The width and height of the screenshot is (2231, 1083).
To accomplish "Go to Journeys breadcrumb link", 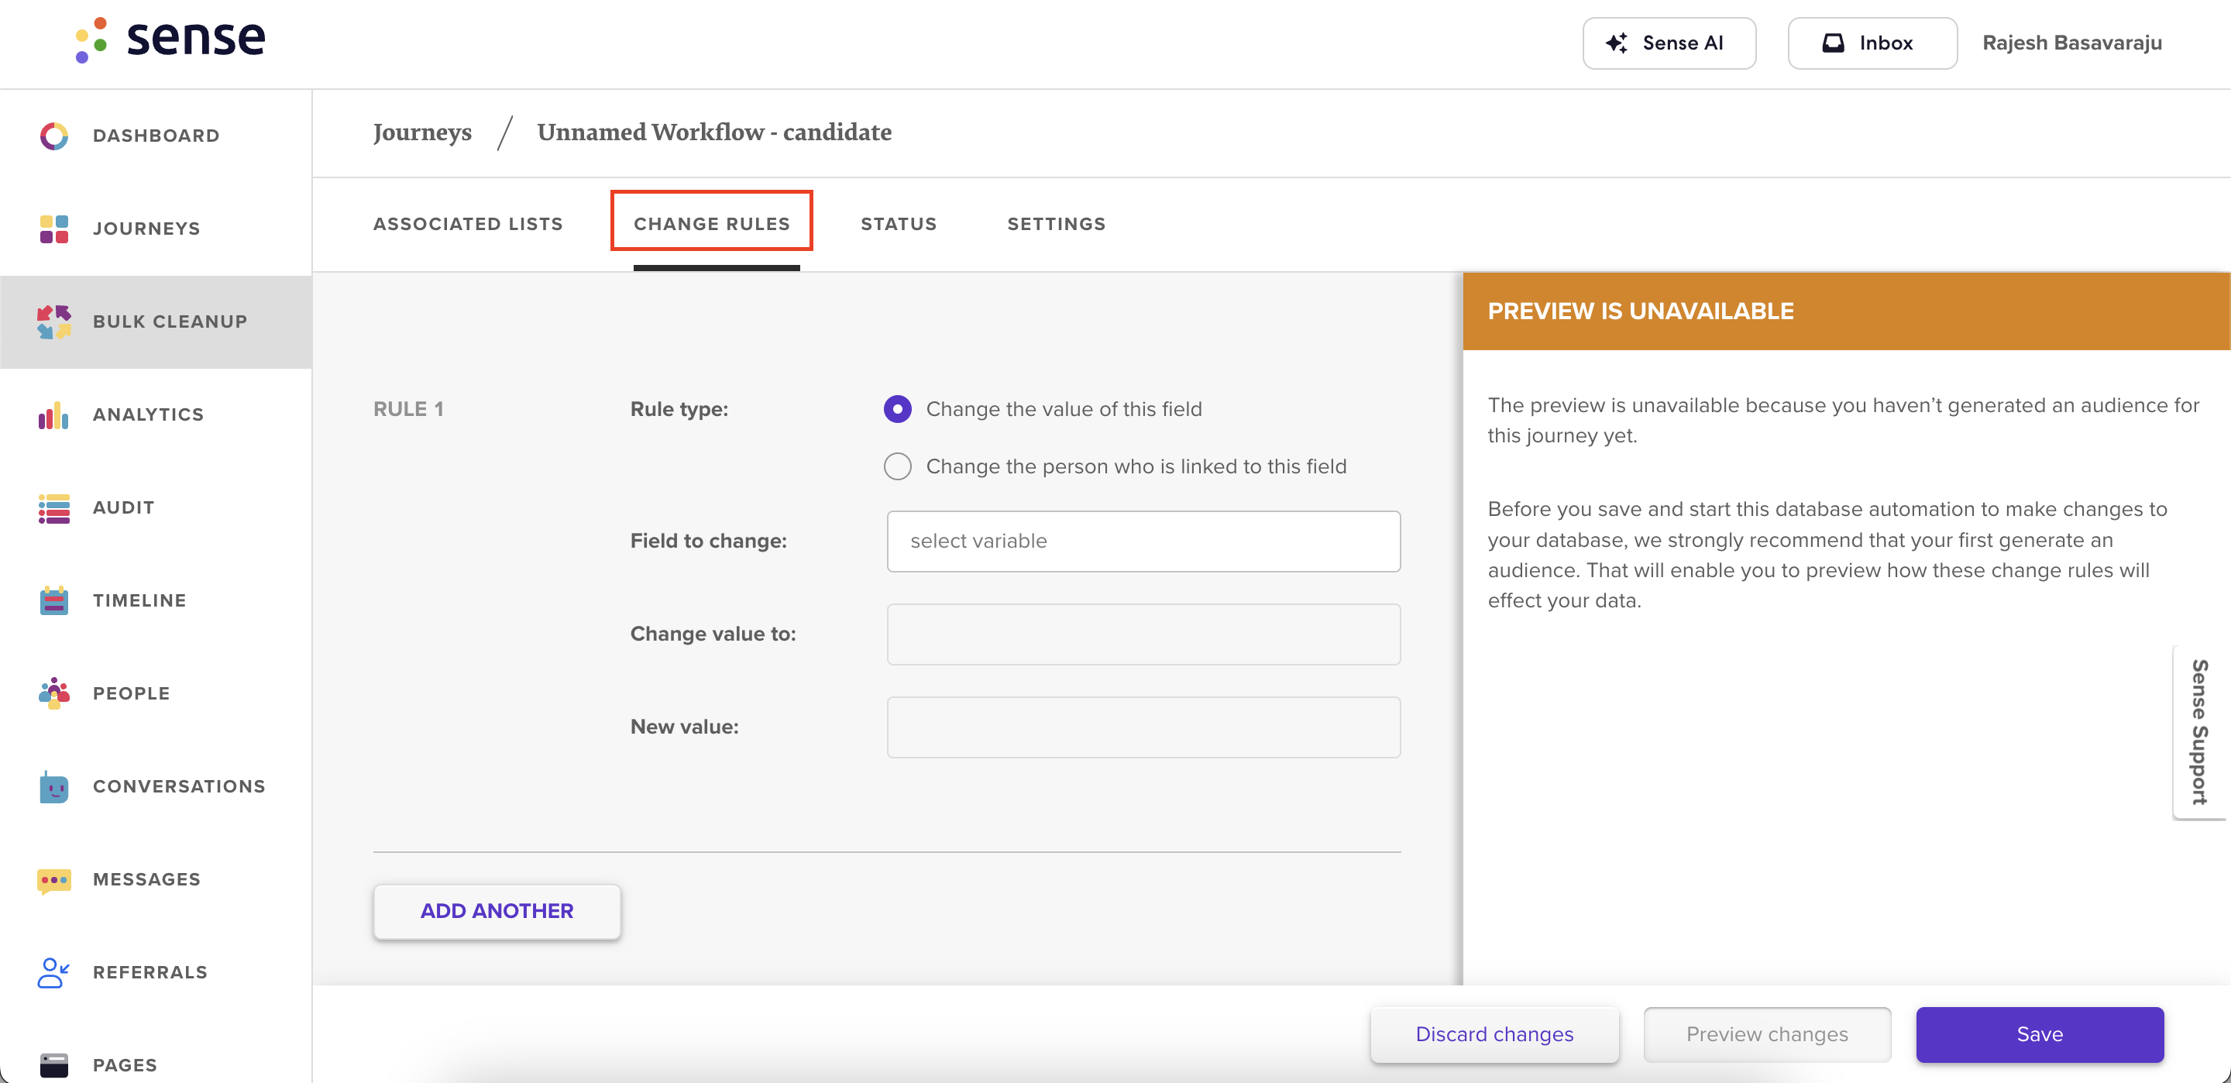I will 421,132.
